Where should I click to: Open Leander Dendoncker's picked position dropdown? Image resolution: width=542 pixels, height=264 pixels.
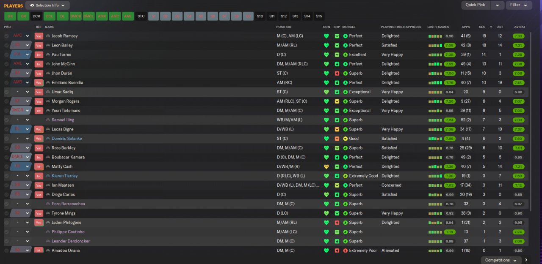[21, 241]
